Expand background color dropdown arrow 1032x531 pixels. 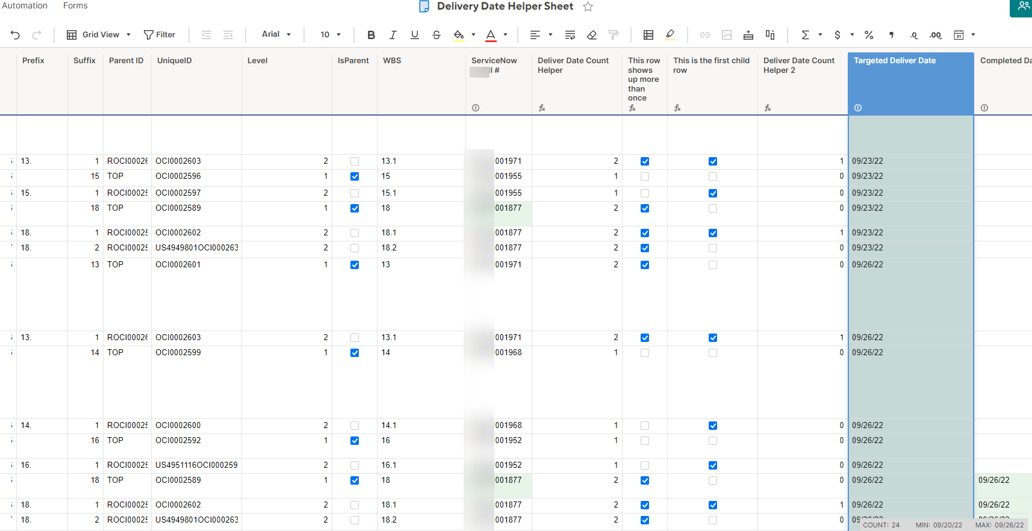point(474,35)
